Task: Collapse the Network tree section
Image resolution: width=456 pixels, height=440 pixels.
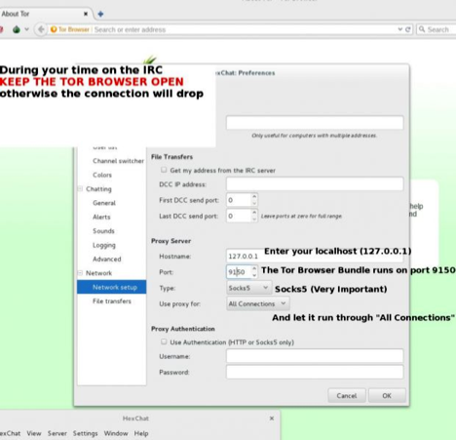Action: pyautogui.click(x=80, y=273)
